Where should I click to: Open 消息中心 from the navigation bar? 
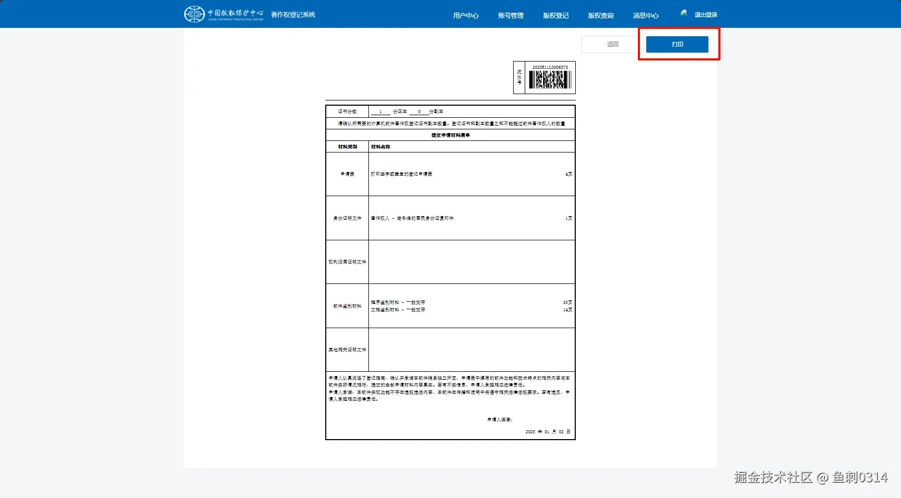click(x=646, y=16)
